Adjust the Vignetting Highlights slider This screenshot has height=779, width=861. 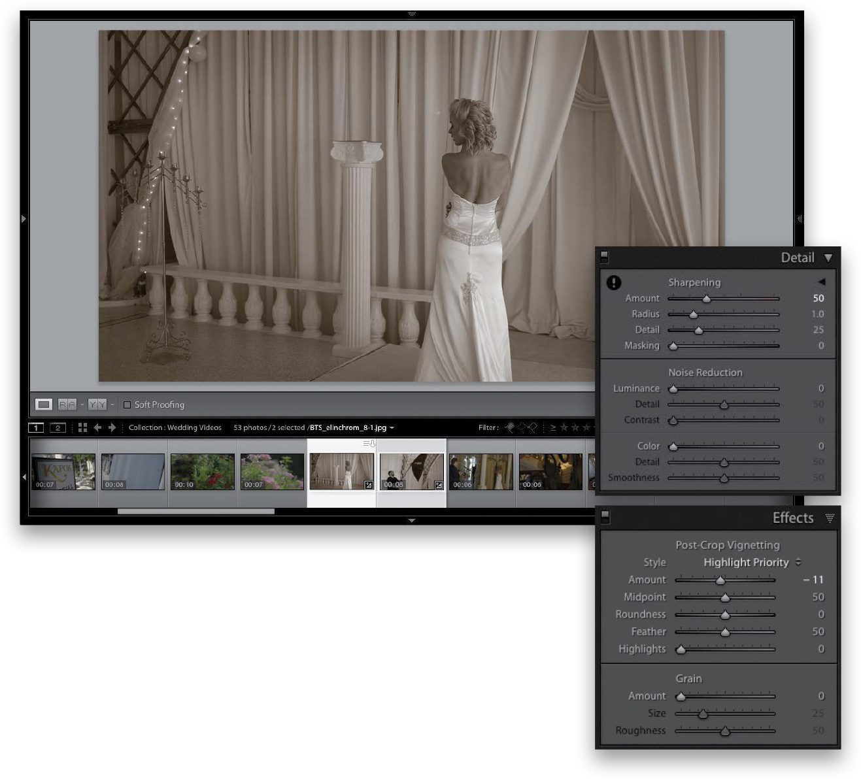pyautogui.click(x=725, y=650)
